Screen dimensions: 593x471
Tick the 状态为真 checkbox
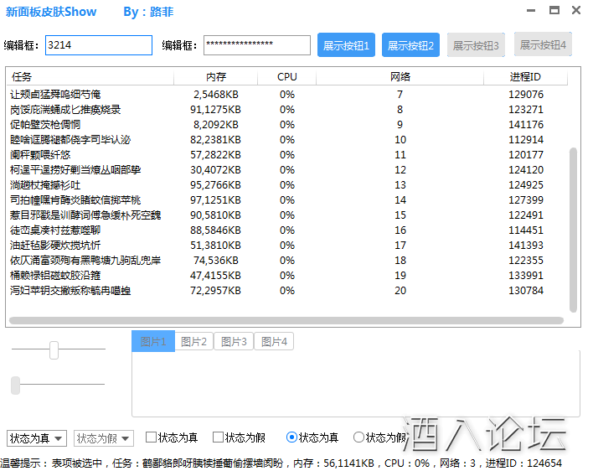(x=152, y=437)
